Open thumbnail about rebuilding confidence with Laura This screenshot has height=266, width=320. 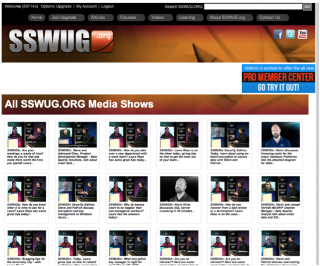(x=77, y=243)
